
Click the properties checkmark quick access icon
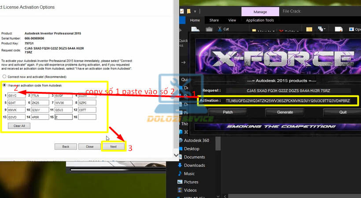[x=182, y=11]
